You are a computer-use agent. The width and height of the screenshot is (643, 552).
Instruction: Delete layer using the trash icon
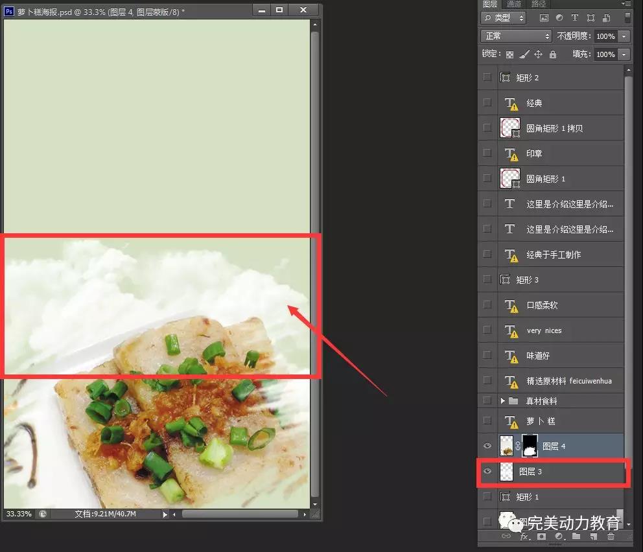click(611, 536)
